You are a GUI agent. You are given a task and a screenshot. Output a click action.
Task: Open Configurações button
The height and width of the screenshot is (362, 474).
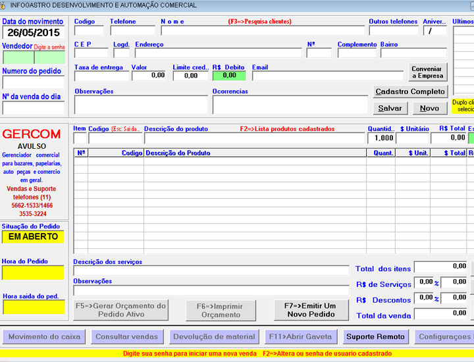click(444, 336)
